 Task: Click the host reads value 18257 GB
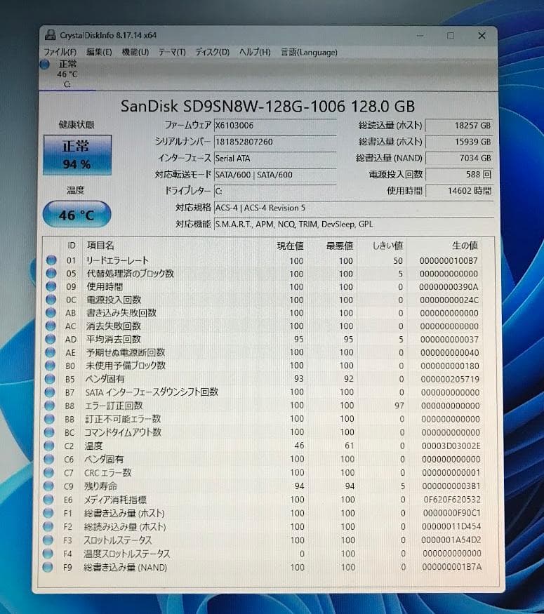click(x=458, y=126)
